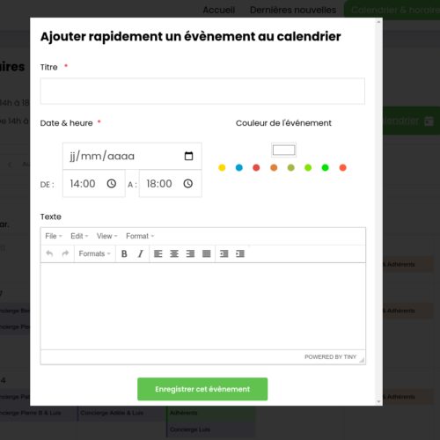Center align text in the editor

click(x=174, y=253)
